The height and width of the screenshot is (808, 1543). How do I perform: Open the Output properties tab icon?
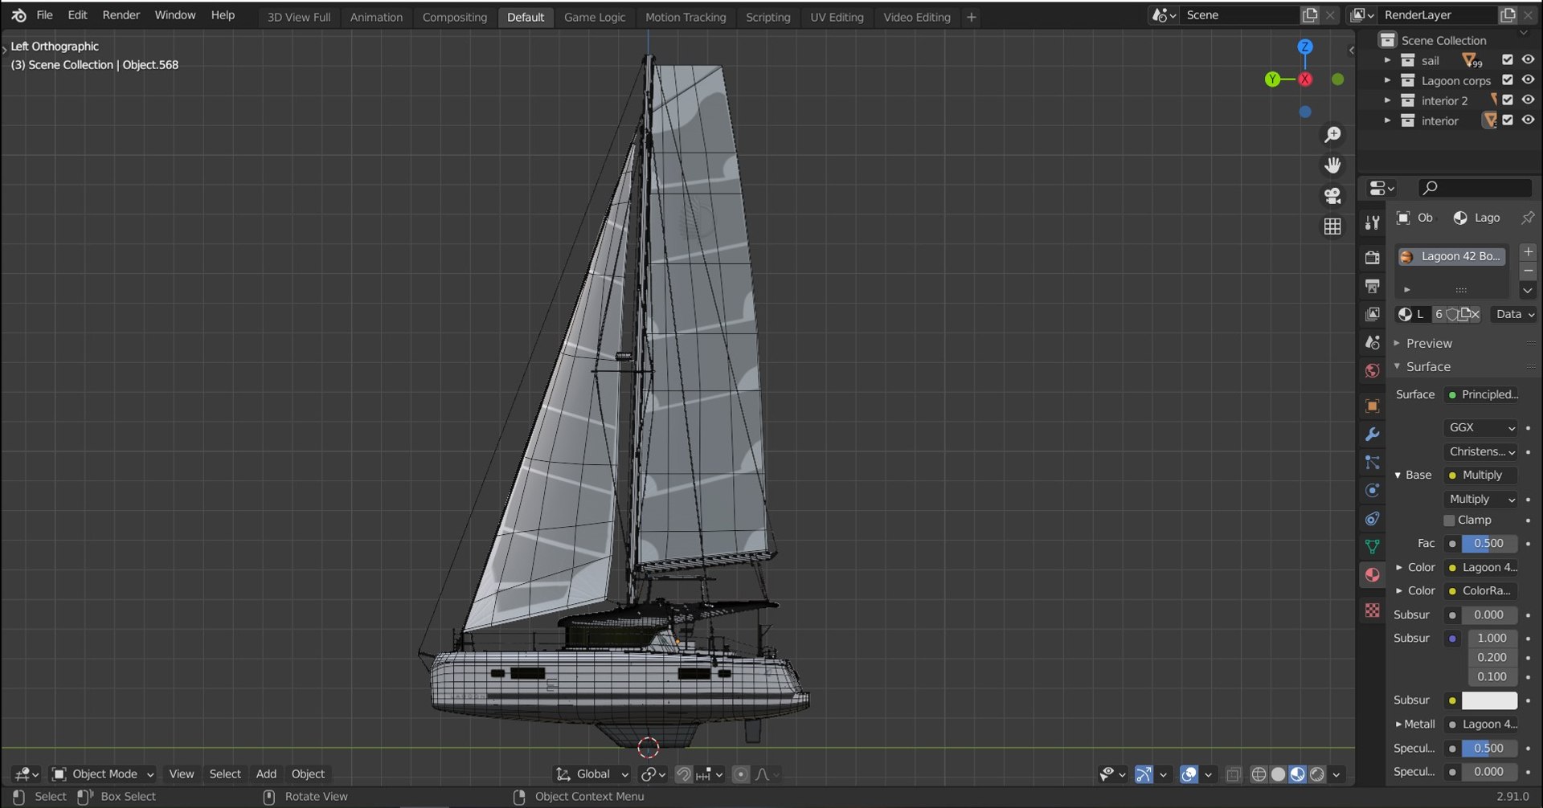(x=1373, y=286)
